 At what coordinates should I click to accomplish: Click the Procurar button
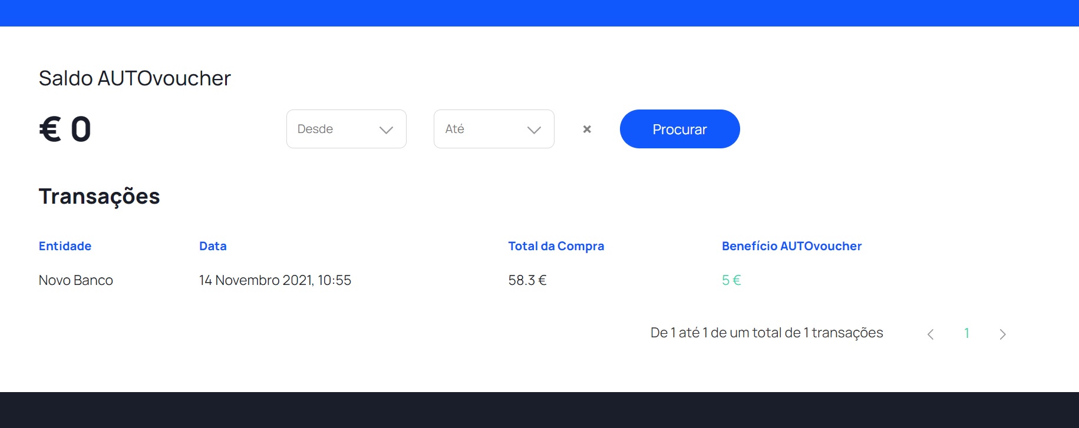(679, 129)
